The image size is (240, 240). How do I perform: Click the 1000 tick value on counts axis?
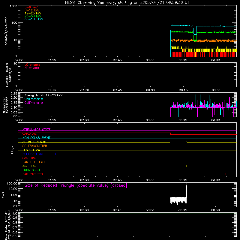click(x=13, y=6)
